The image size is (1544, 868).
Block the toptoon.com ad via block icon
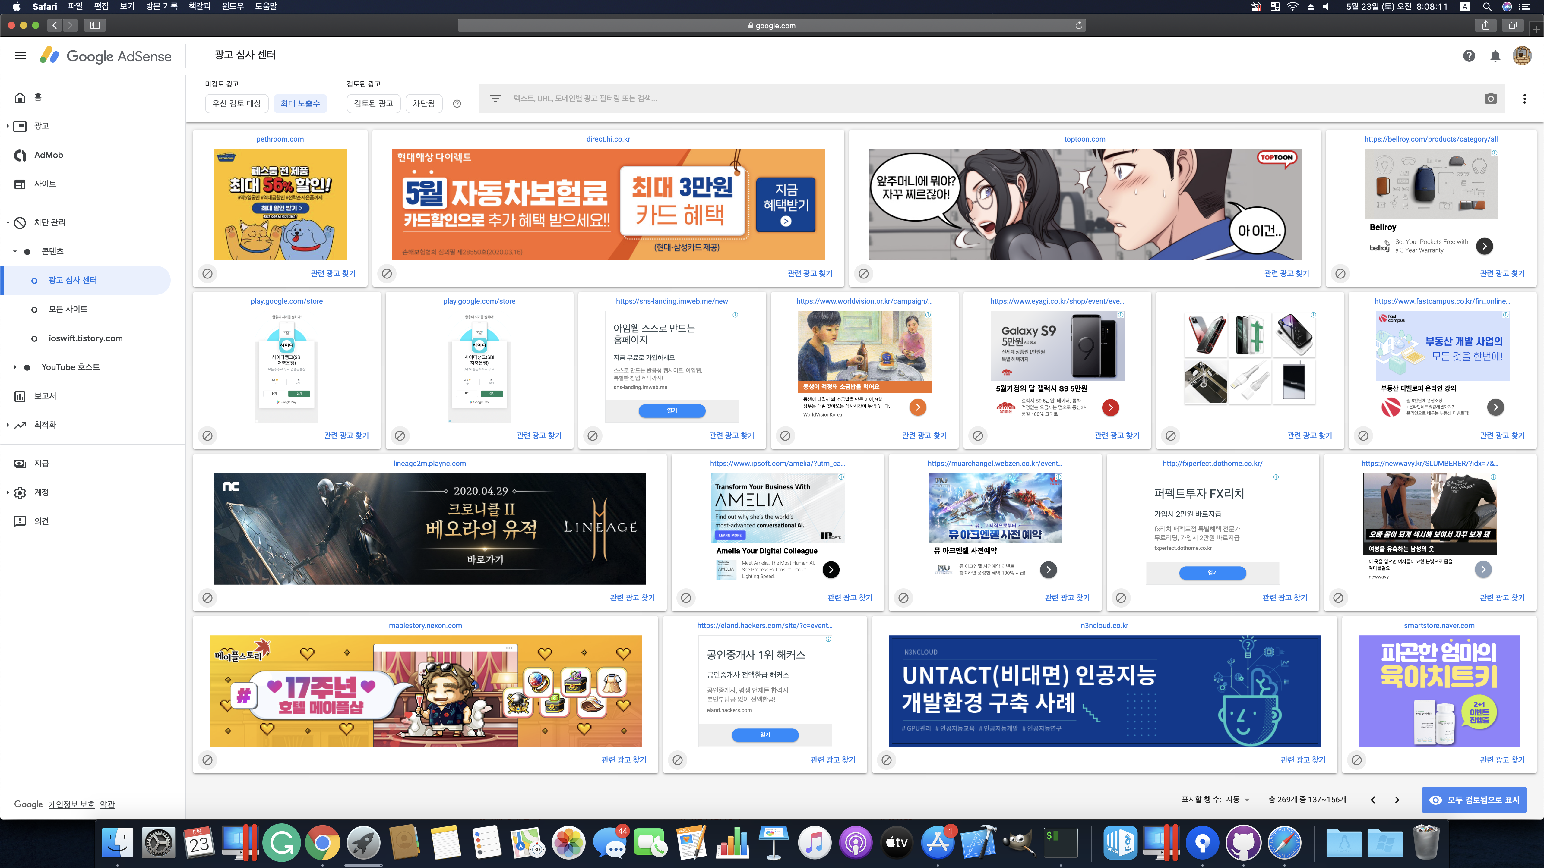point(863,273)
